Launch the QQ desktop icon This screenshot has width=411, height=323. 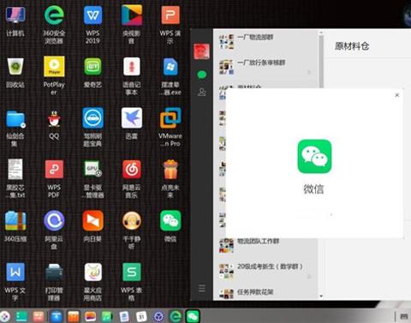click(x=54, y=125)
